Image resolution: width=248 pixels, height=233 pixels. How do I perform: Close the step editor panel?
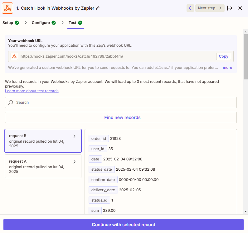240,8
